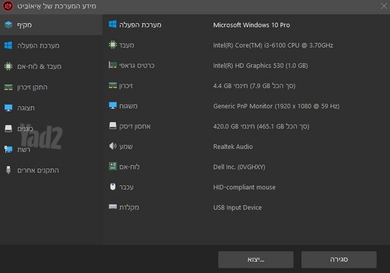
Task: Click the drive icon beside כוננים
Action: (x=8, y=129)
